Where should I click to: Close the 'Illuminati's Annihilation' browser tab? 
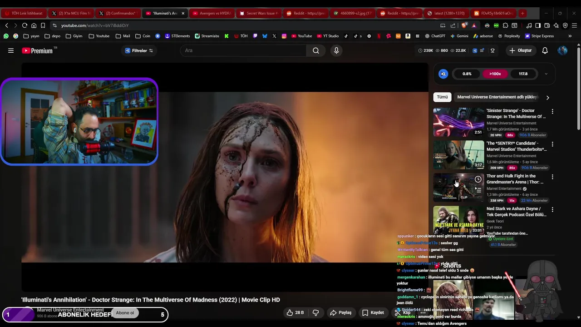coord(183,13)
